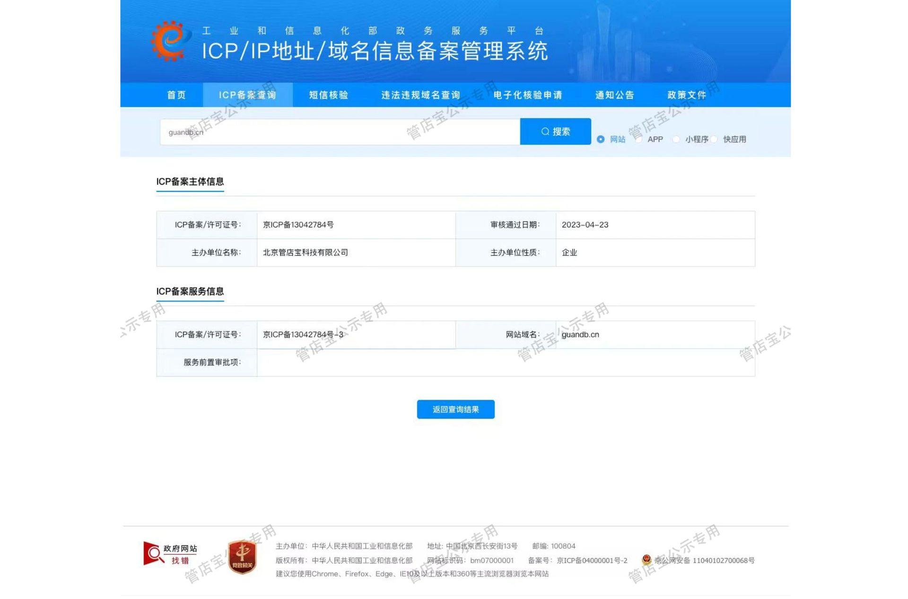Click the police shield filing icon

[646, 560]
